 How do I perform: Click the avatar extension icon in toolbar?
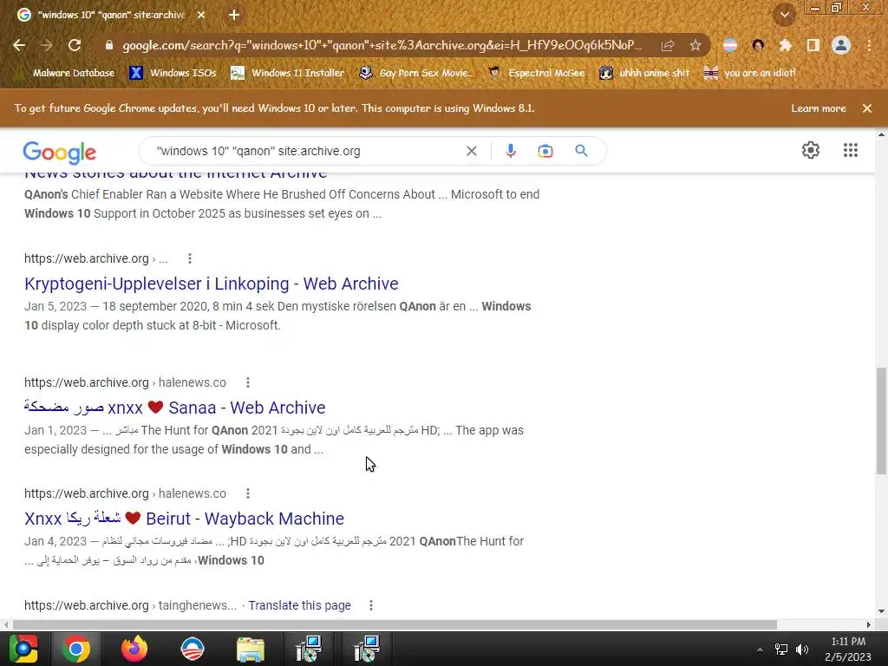tap(758, 45)
